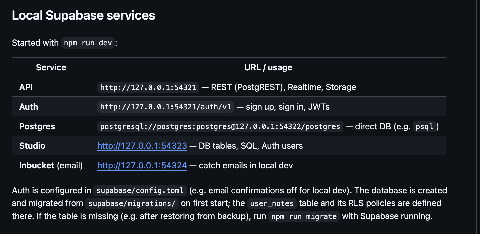The height and width of the screenshot is (234, 480).
Task: Click the npm run dev code snippet
Action: [88, 43]
